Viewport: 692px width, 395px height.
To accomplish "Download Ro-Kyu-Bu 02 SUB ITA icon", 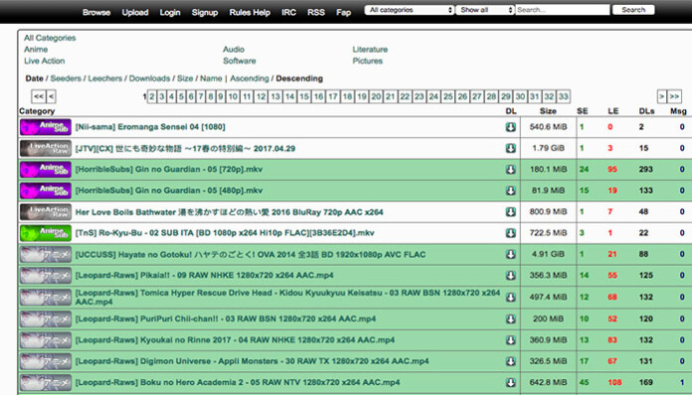I will [x=511, y=233].
